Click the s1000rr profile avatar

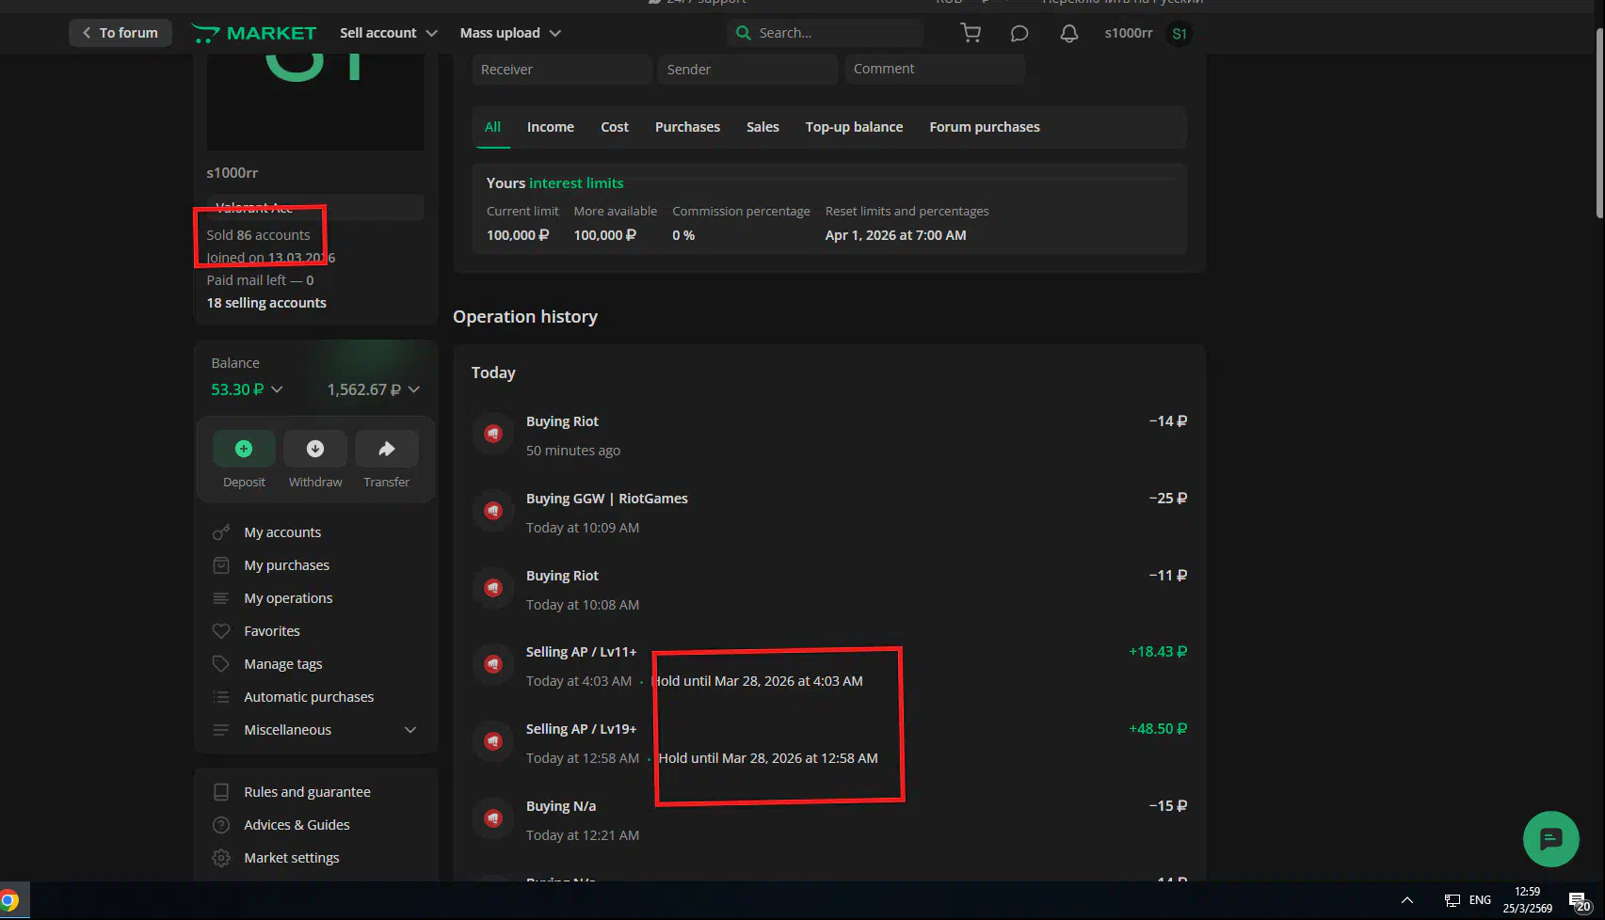click(1179, 34)
